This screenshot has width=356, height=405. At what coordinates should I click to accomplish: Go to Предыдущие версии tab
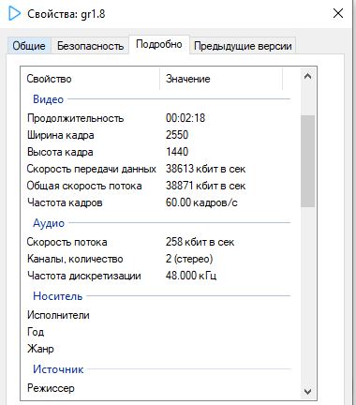point(243,46)
